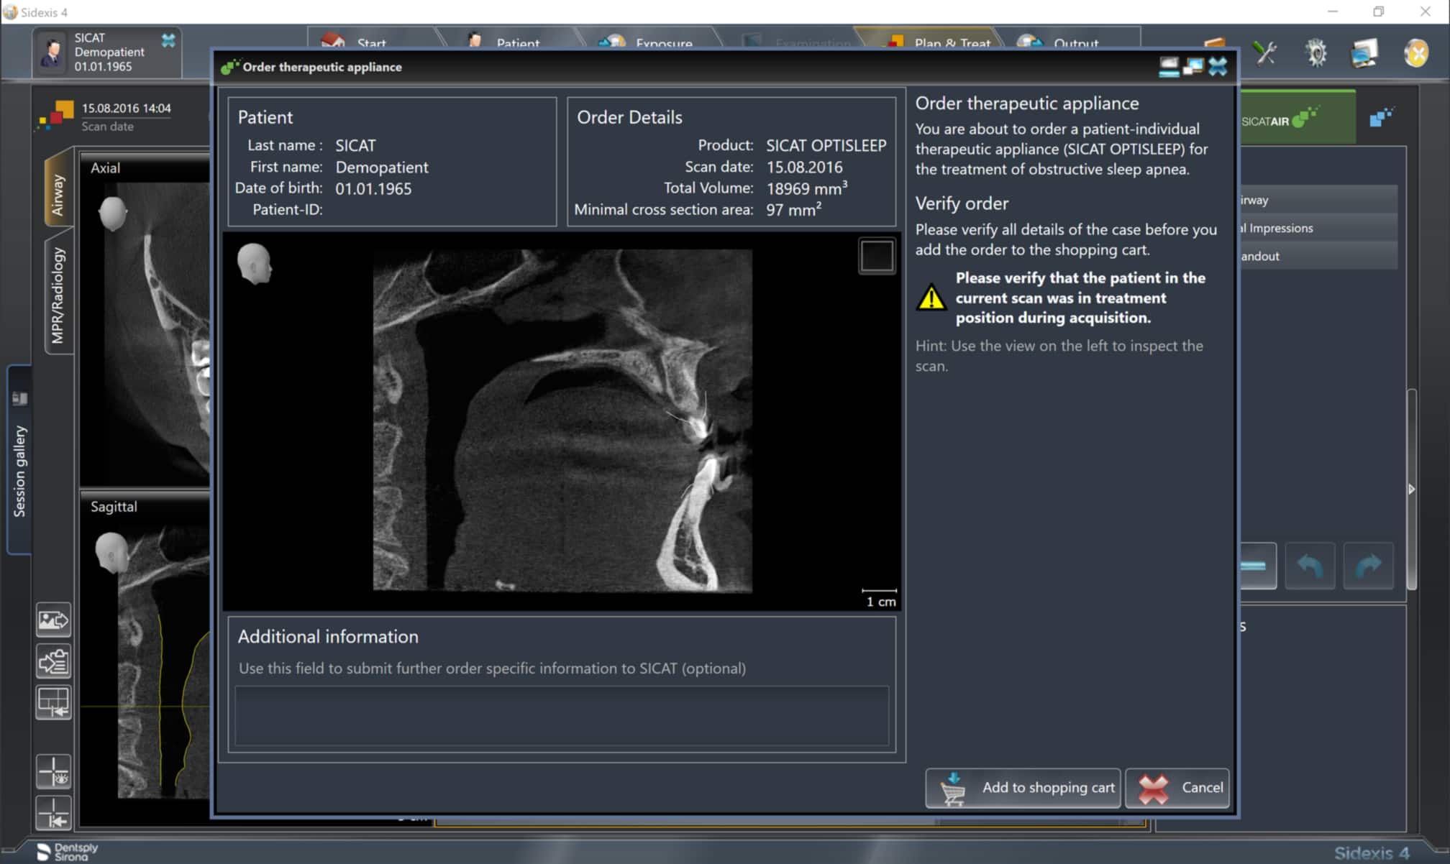Image resolution: width=1450 pixels, height=864 pixels.
Task: Click second window layout icon in dialog title
Action: [1193, 67]
